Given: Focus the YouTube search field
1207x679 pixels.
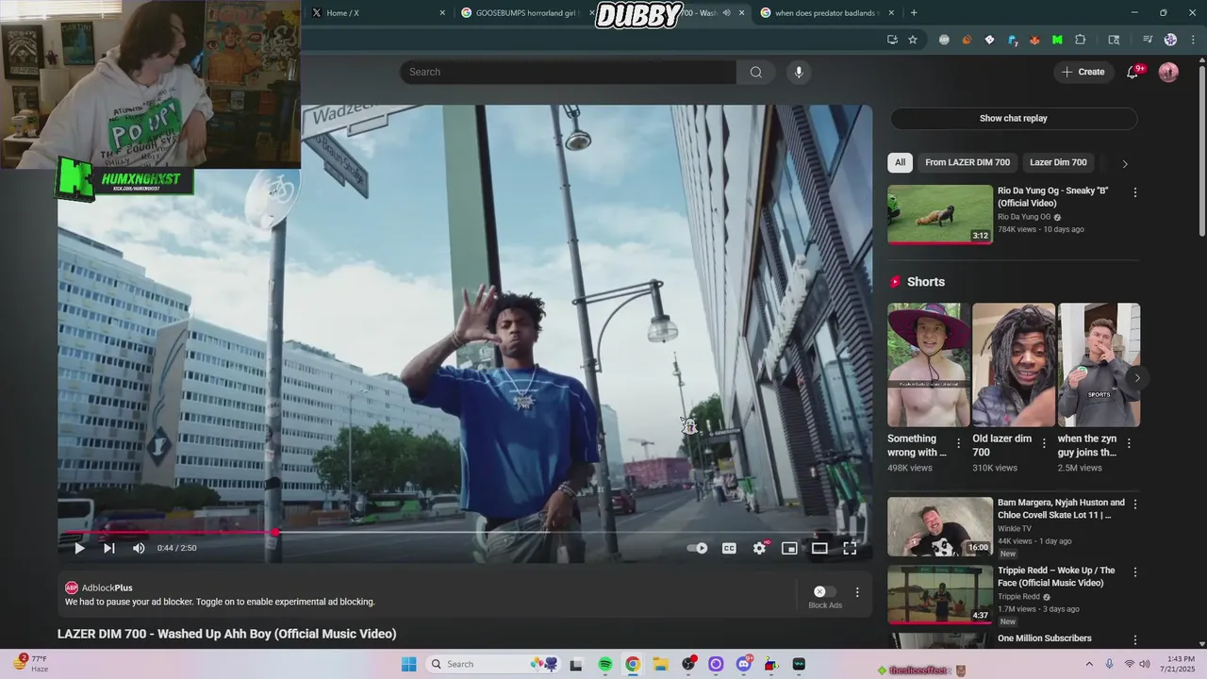Looking at the screenshot, I should pyautogui.click(x=569, y=73).
